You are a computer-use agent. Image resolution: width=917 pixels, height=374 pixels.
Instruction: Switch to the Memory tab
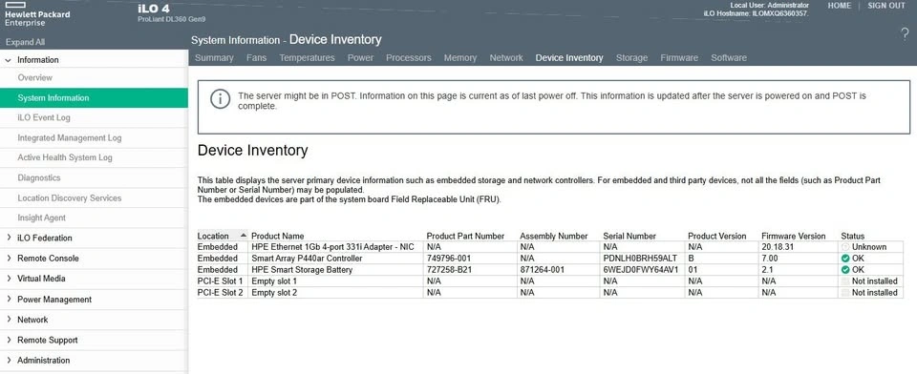coord(460,58)
